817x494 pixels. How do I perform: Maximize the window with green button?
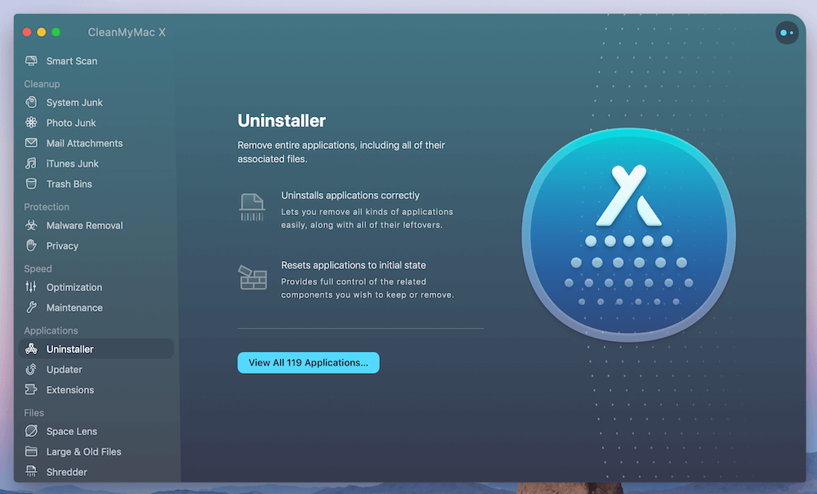(x=56, y=33)
